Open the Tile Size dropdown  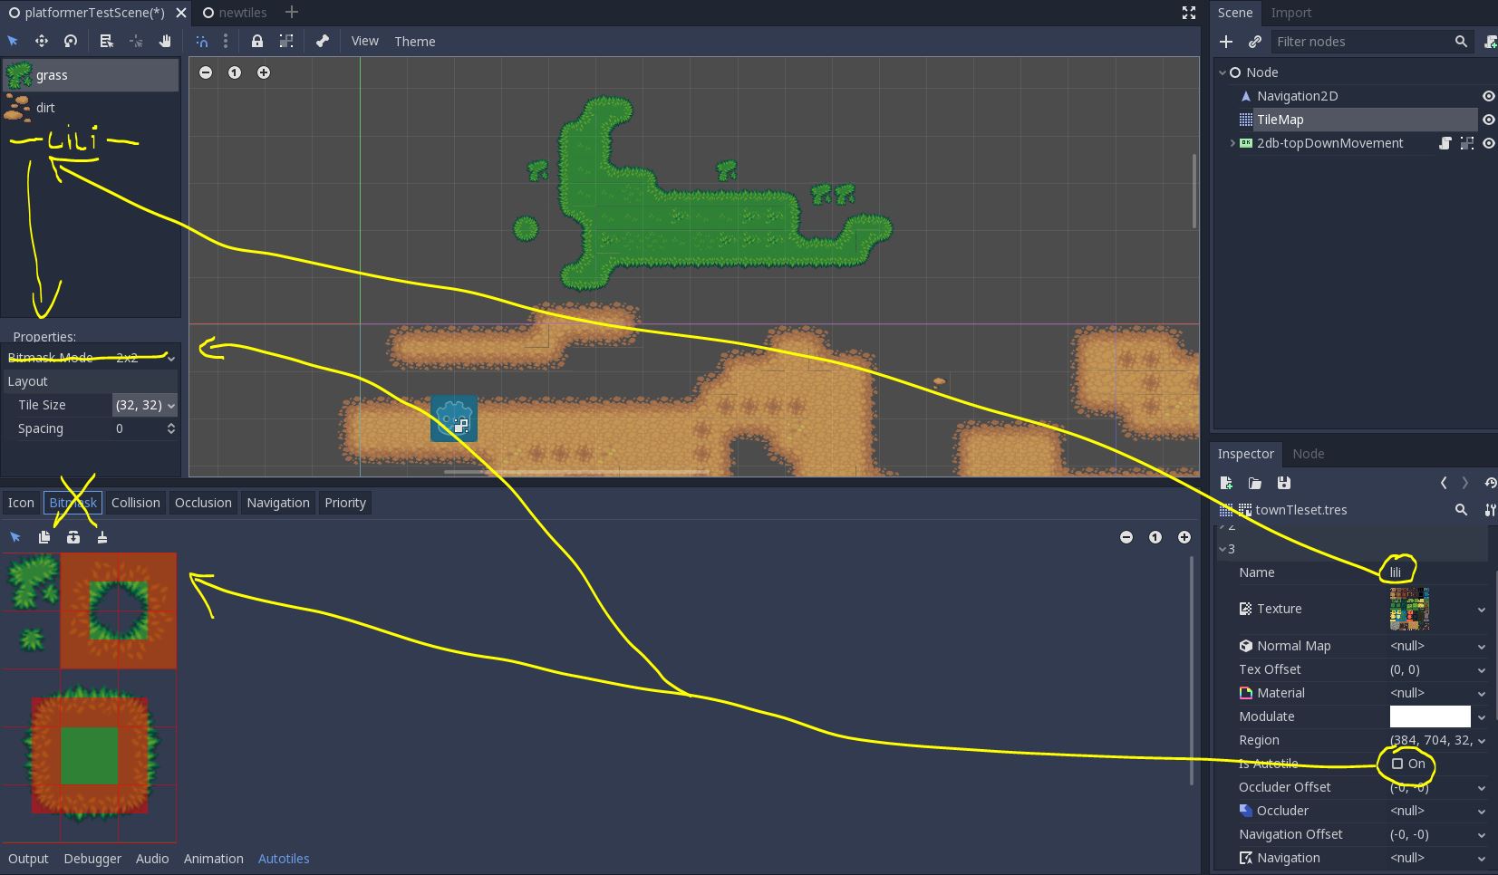pos(170,405)
